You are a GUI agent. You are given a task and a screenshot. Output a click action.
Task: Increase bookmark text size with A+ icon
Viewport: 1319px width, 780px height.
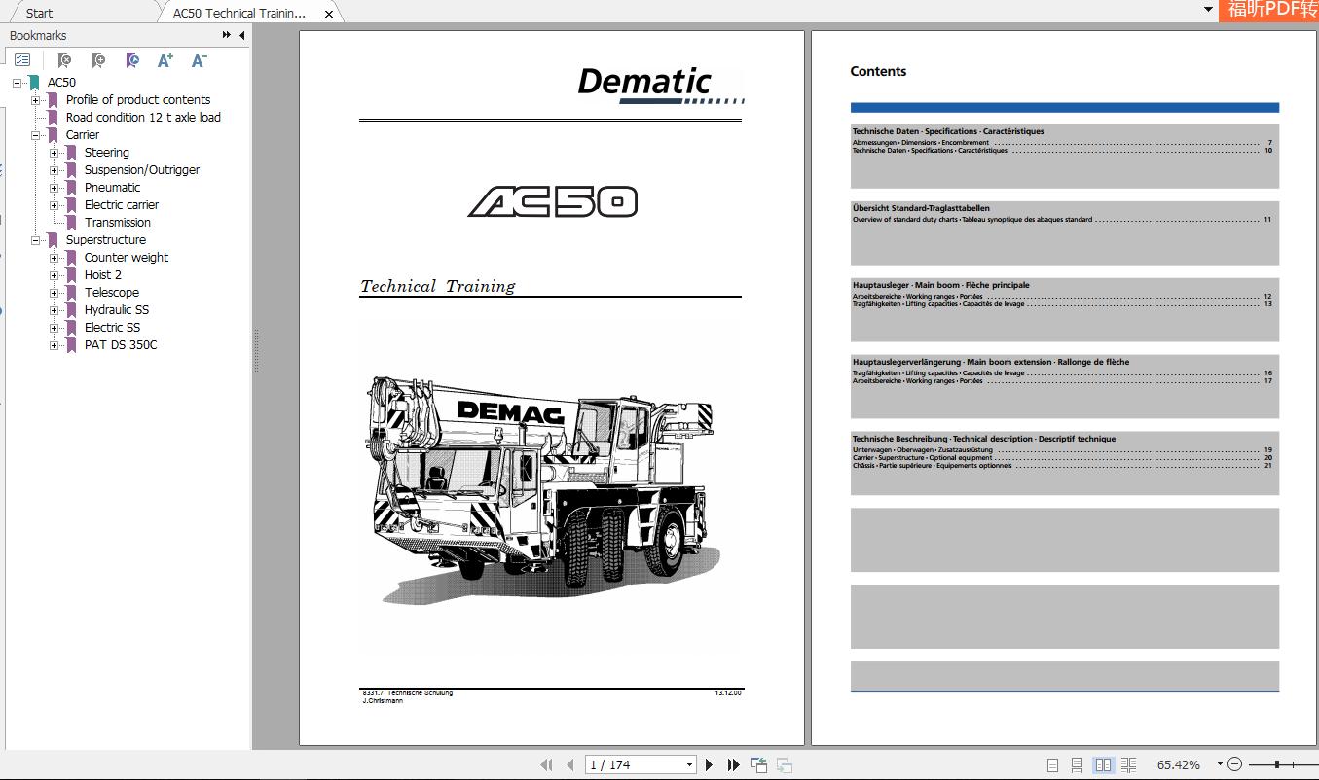tap(165, 60)
